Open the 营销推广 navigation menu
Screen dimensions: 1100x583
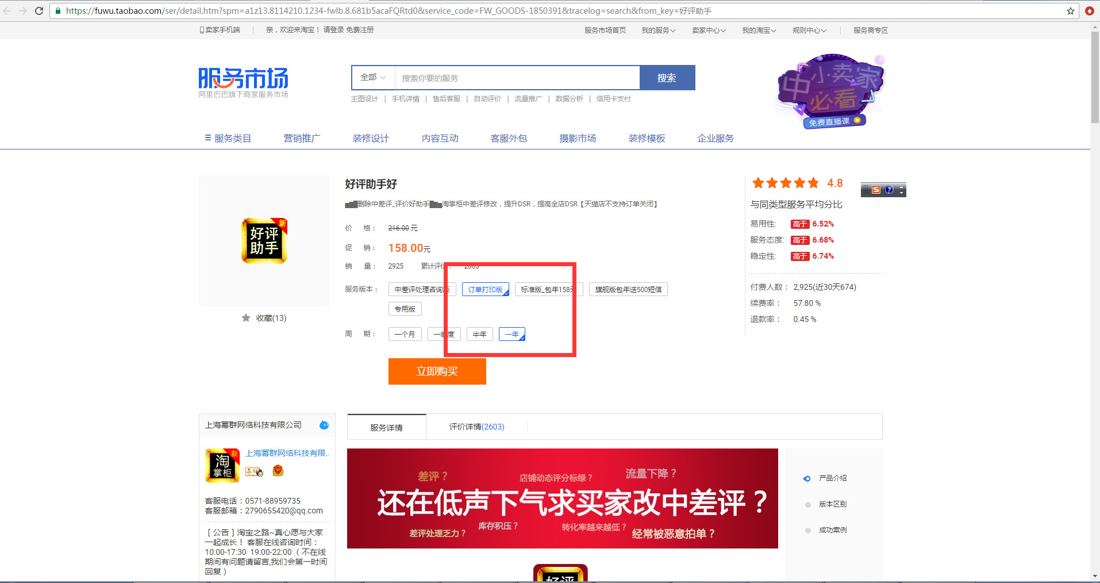click(x=302, y=139)
